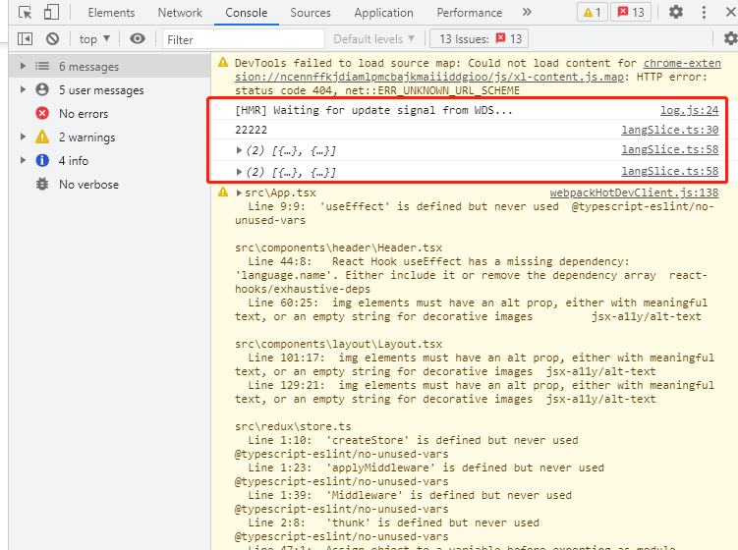Screen dimensions: 738x550
Task: Expand the 4 info group
Action: pyautogui.click(x=23, y=160)
